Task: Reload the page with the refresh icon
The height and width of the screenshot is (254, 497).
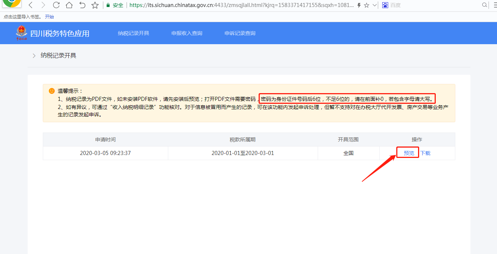Action: click(56, 5)
